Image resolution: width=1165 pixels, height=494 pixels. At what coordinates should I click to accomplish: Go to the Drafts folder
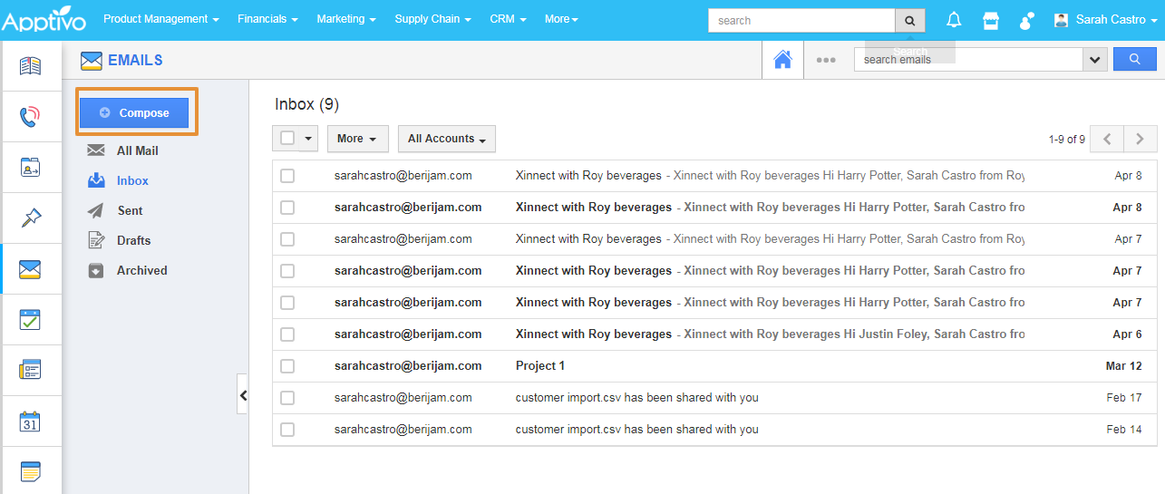(133, 240)
